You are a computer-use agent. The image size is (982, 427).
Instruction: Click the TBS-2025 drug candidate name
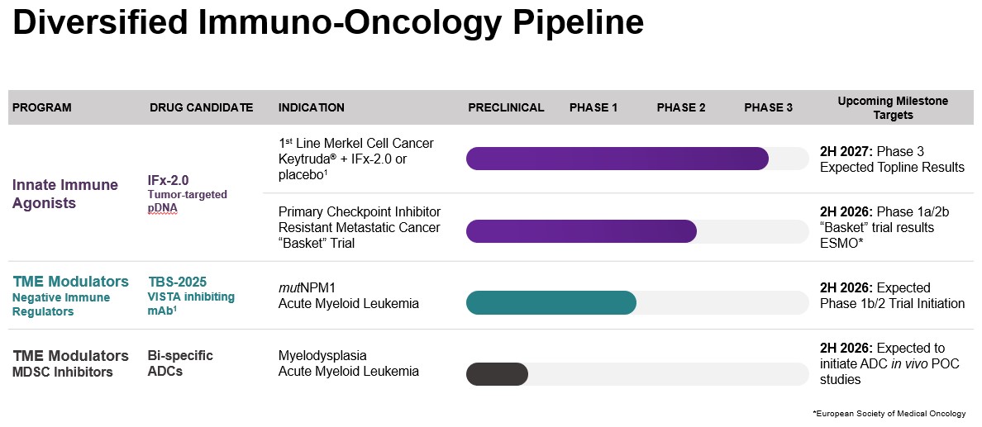coord(178,282)
